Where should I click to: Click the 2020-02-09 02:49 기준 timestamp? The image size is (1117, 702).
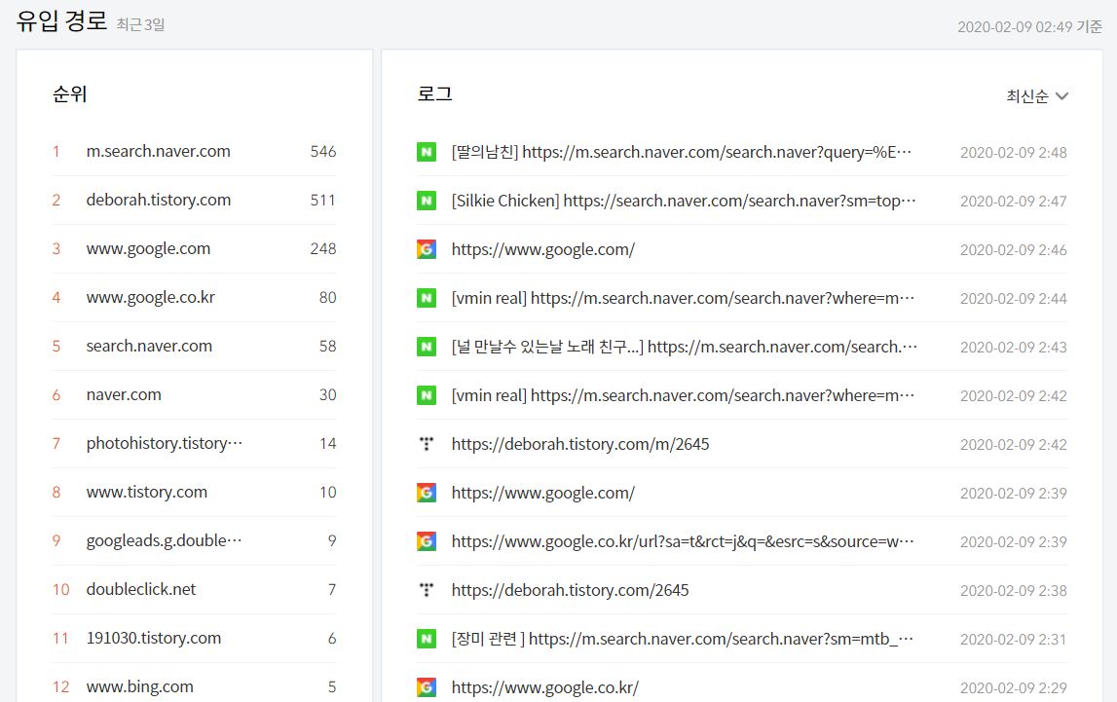(1029, 27)
